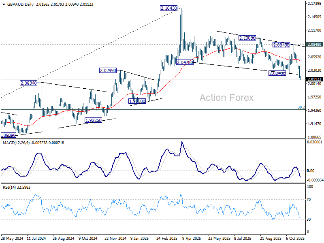The height and width of the screenshot is (243, 324).
Task: Click the 2.00340 price label
Action: pos(29,83)
